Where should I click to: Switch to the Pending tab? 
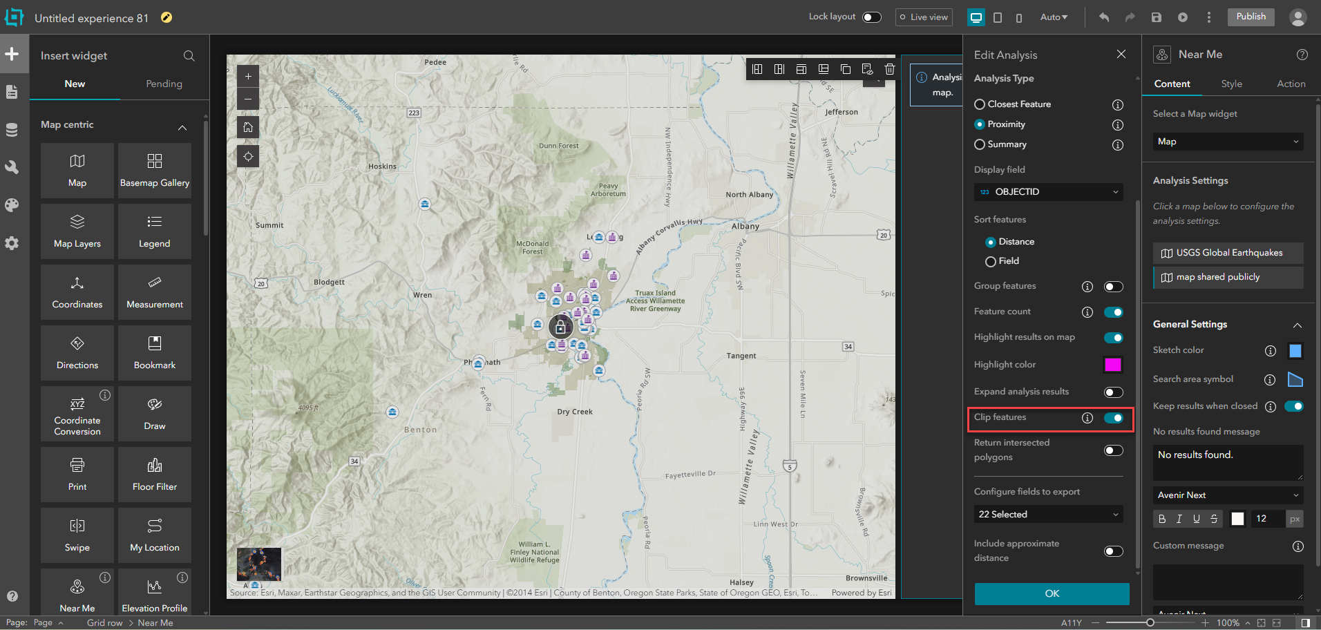pyautogui.click(x=164, y=84)
